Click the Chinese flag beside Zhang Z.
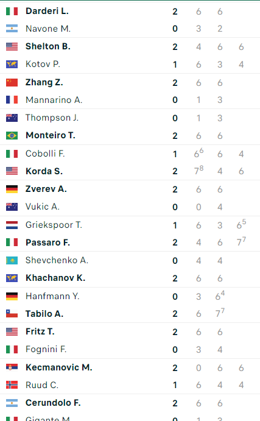This screenshot has width=260, height=421. tap(12, 82)
